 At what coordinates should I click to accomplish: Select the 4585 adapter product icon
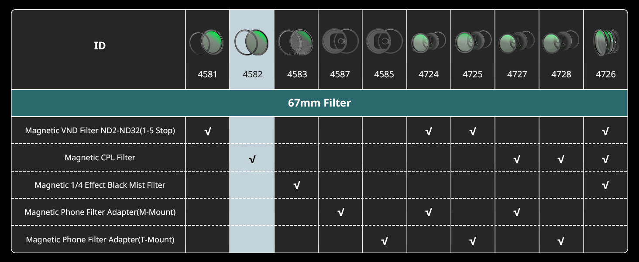click(x=384, y=43)
